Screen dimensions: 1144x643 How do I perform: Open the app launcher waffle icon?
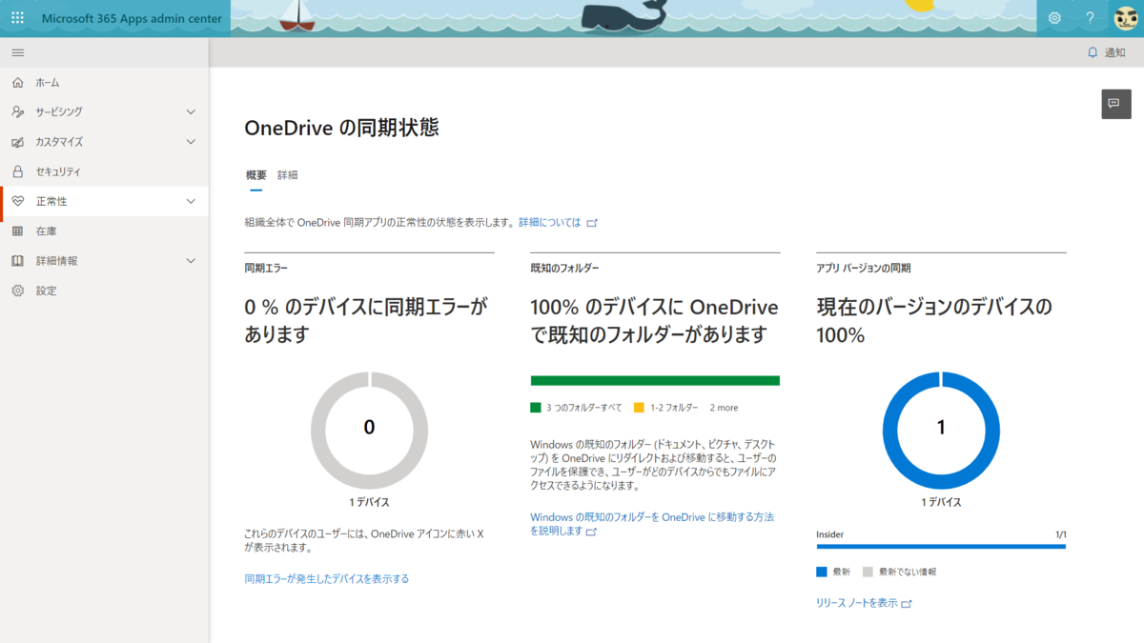(x=17, y=18)
